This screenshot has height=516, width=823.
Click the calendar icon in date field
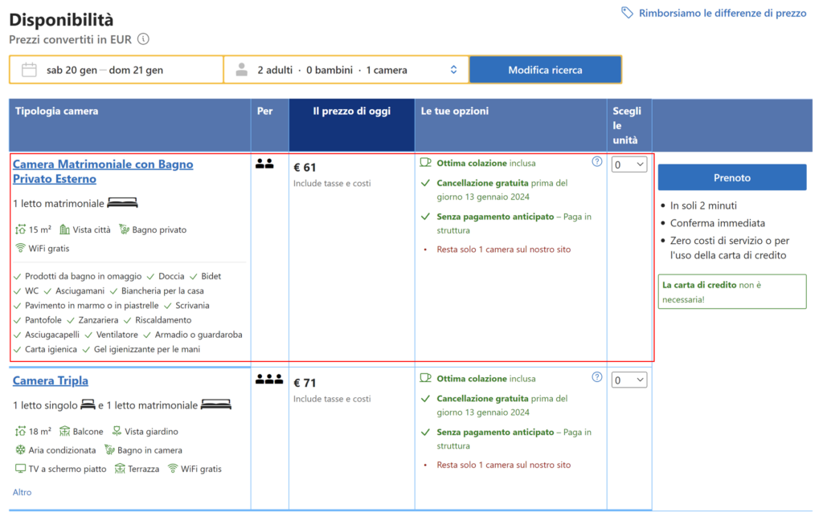point(29,70)
